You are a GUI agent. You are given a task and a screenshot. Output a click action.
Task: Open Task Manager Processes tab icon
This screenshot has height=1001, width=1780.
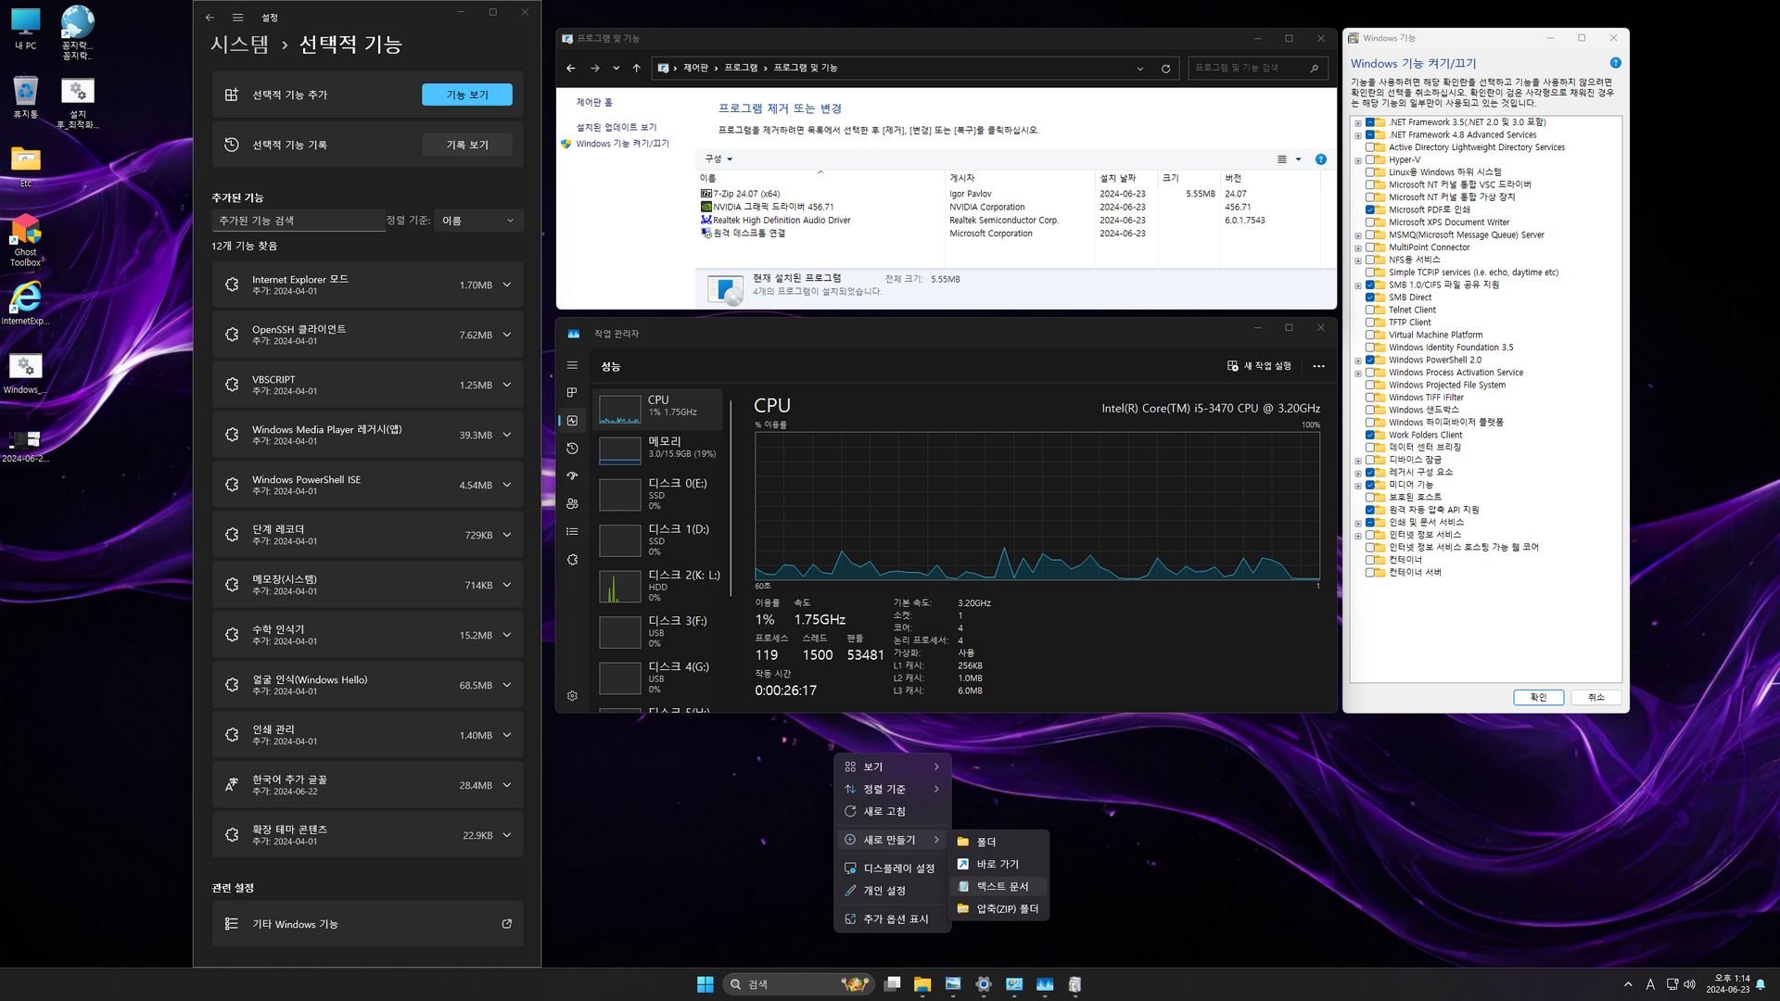click(x=572, y=393)
